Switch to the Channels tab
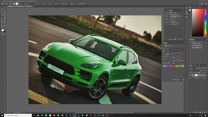The image size is (208, 117). tap(195, 65)
